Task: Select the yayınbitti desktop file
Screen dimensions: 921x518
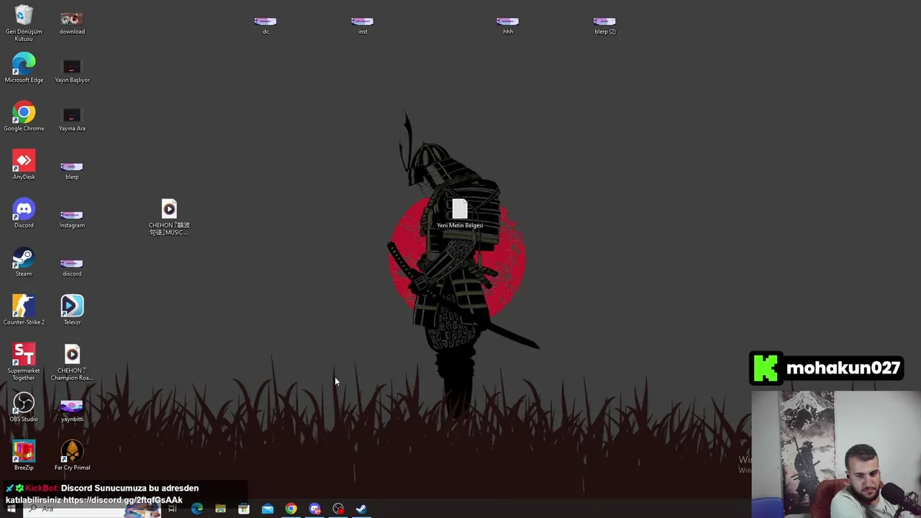Action: tap(72, 411)
